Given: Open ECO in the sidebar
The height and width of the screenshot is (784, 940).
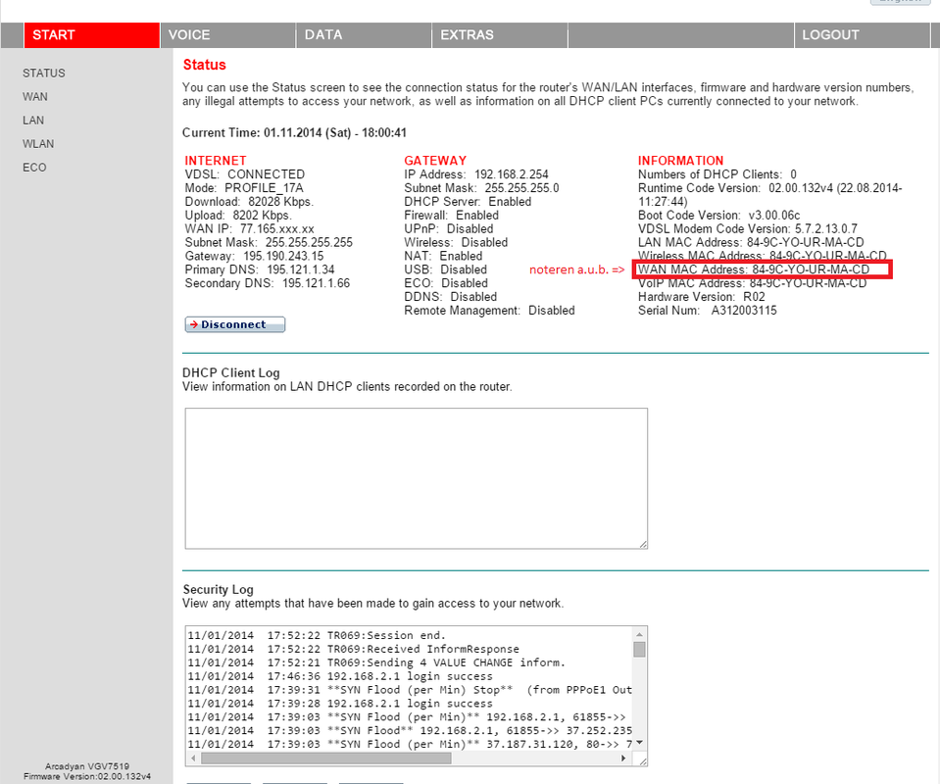Looking at the screenshot, I should point(34,168).
